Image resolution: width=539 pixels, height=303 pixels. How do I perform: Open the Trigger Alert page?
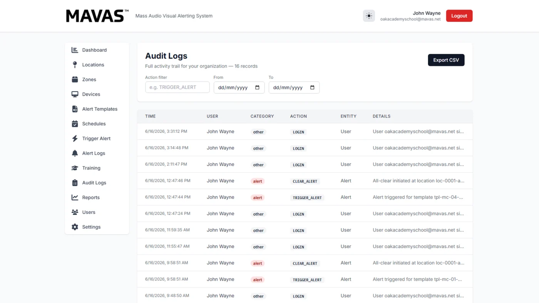pos(97,138)
